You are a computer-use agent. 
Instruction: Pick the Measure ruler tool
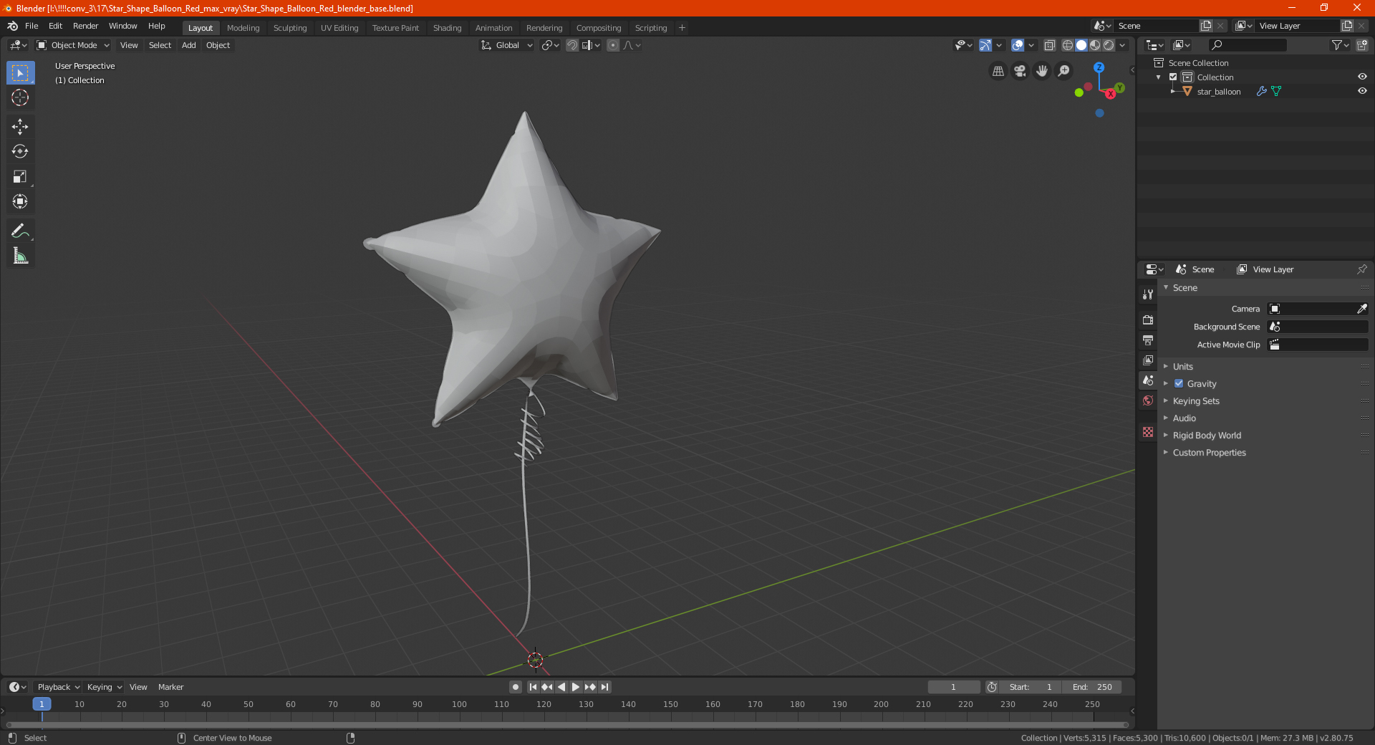pyautogui.click(x=20, y=256)
